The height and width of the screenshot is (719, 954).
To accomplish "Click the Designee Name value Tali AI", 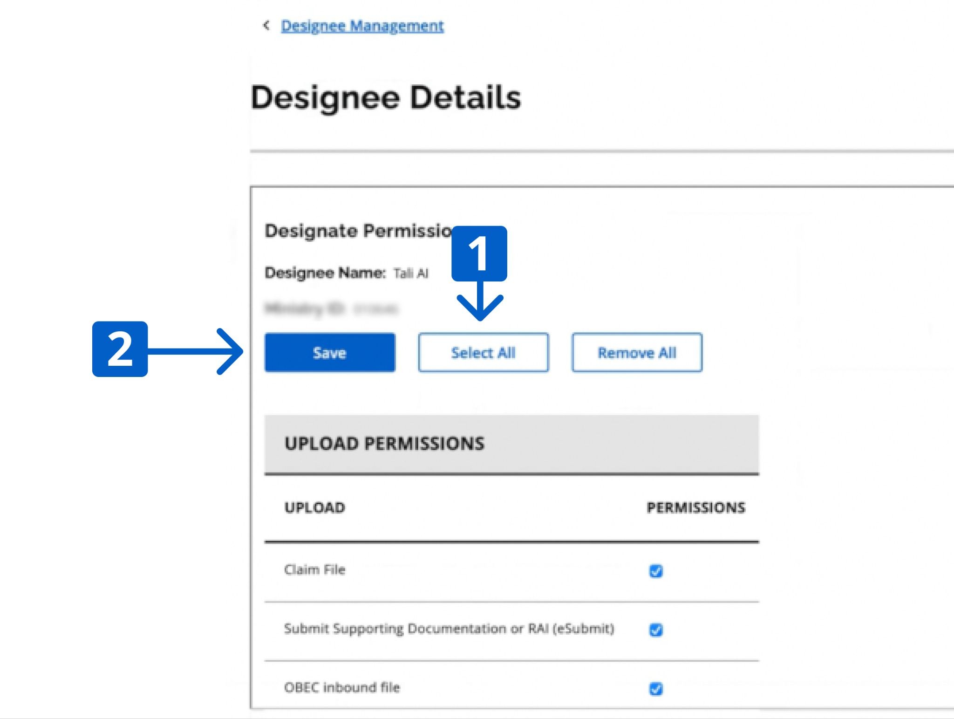I will 410,273.
